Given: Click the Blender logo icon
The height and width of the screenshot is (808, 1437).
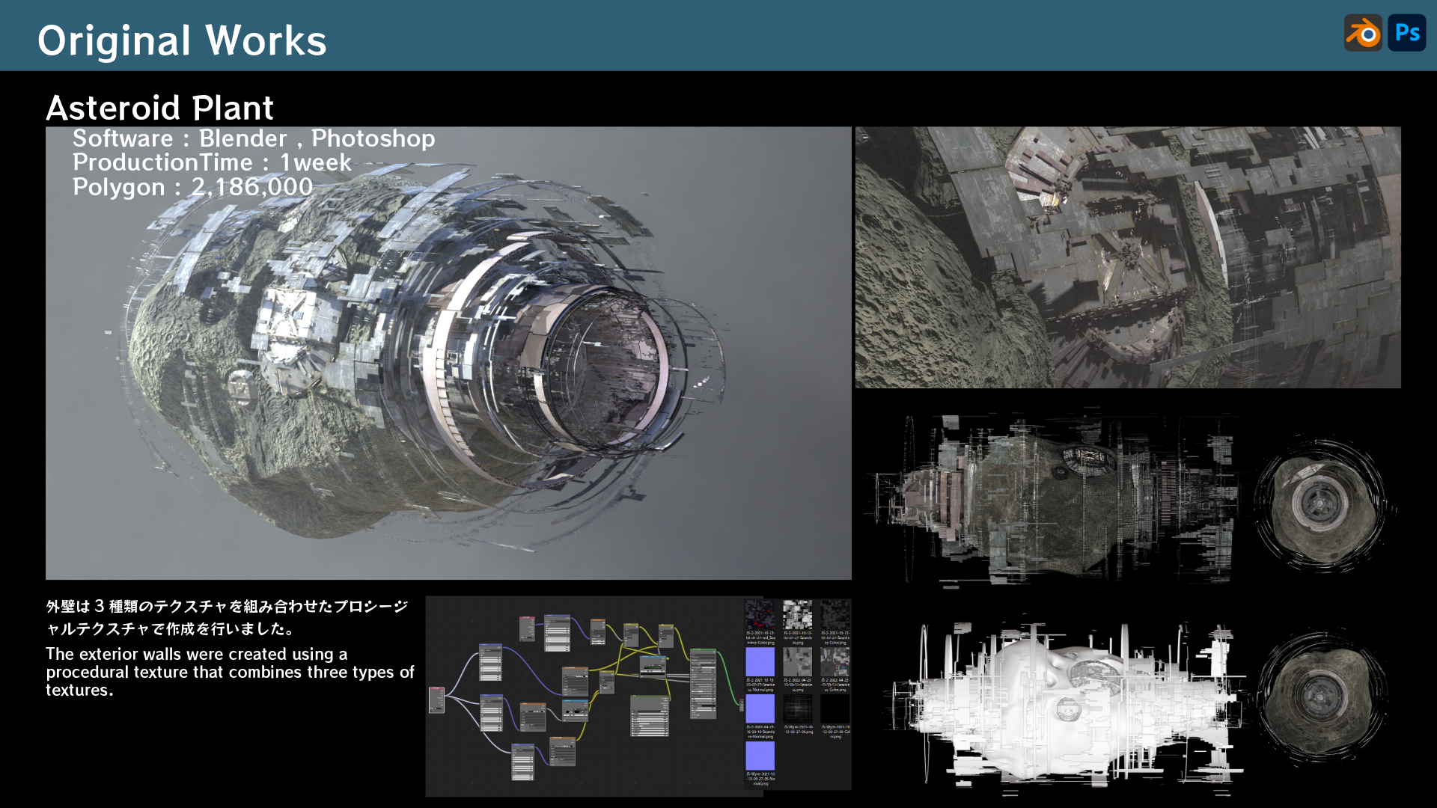Looking at the screenshot, I should (1363, 33).
